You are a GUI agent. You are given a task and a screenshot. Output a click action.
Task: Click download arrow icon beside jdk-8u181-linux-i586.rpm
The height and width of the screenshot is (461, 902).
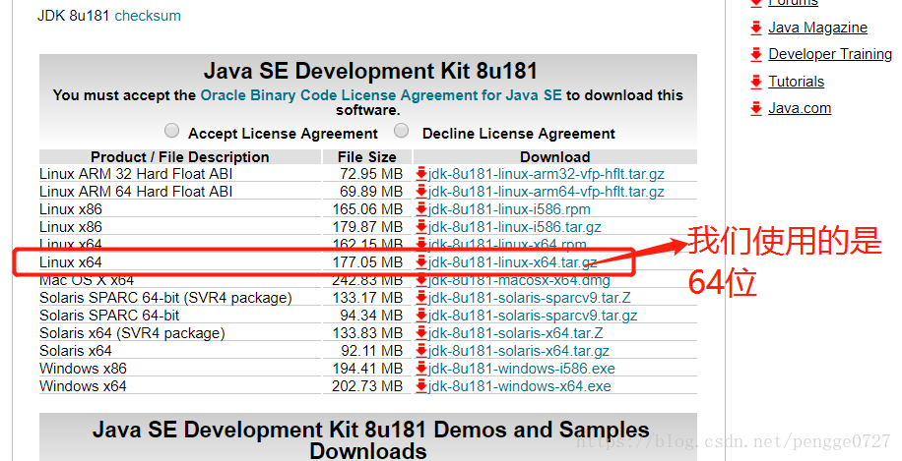pos(421,209)
